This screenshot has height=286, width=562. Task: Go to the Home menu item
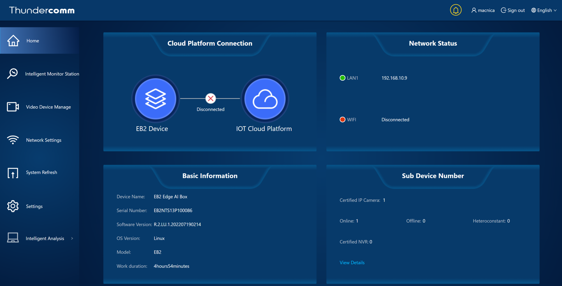click(39, 40)
